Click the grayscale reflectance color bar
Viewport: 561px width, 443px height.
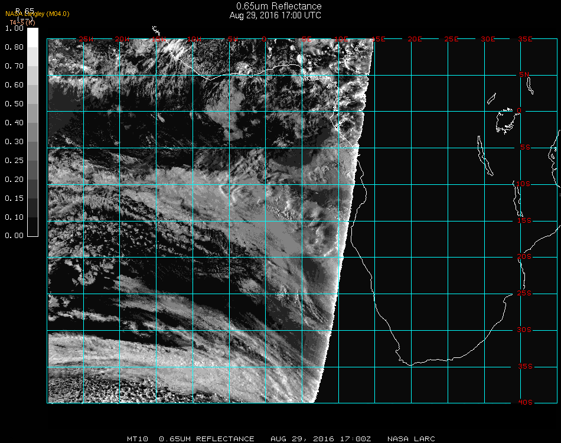[32, 132]
